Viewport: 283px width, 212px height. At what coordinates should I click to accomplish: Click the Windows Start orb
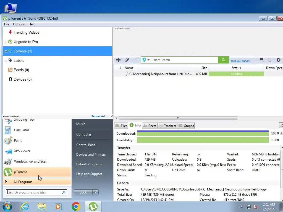[x=7, y=206]
